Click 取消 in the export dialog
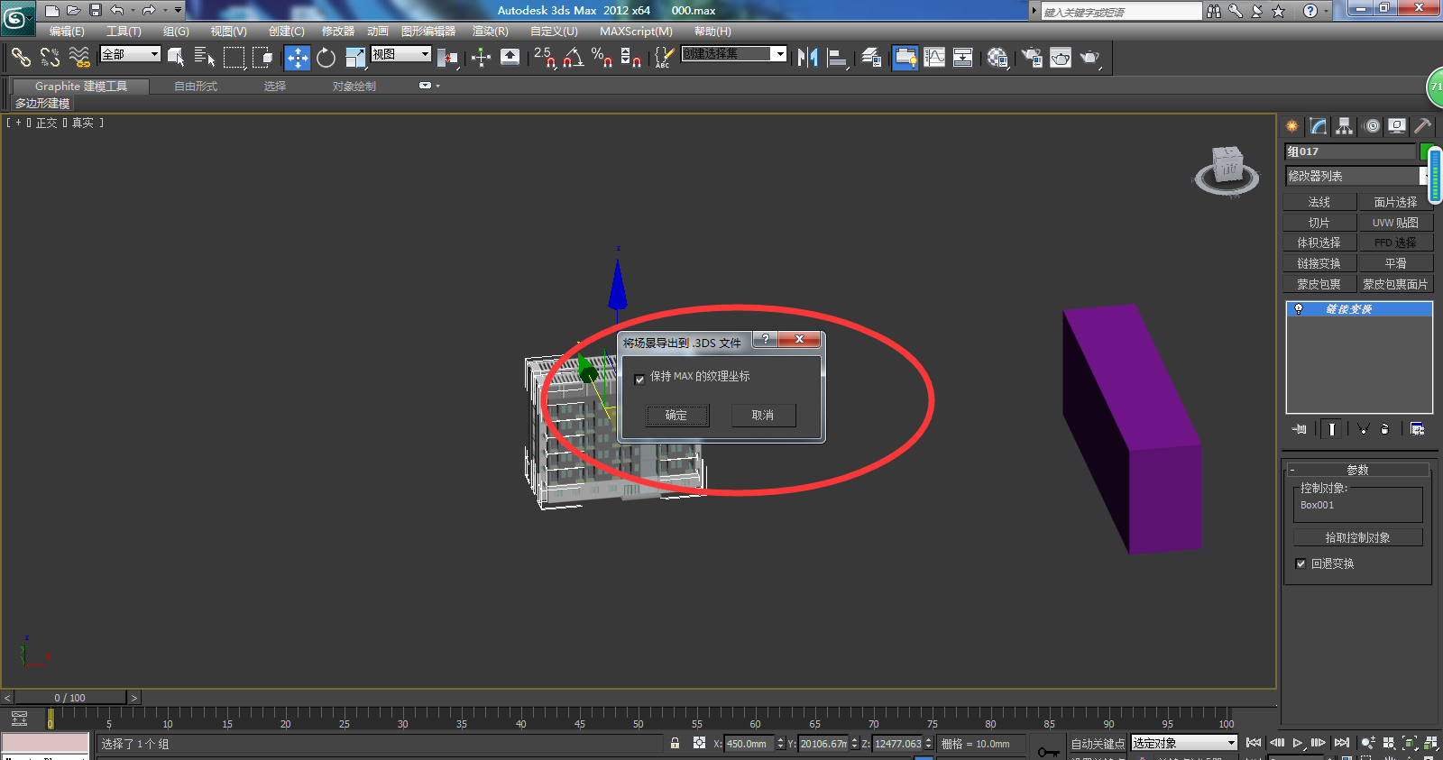Image resolution: width=1443 pixels, height=760 pixels. coord(763,416)
